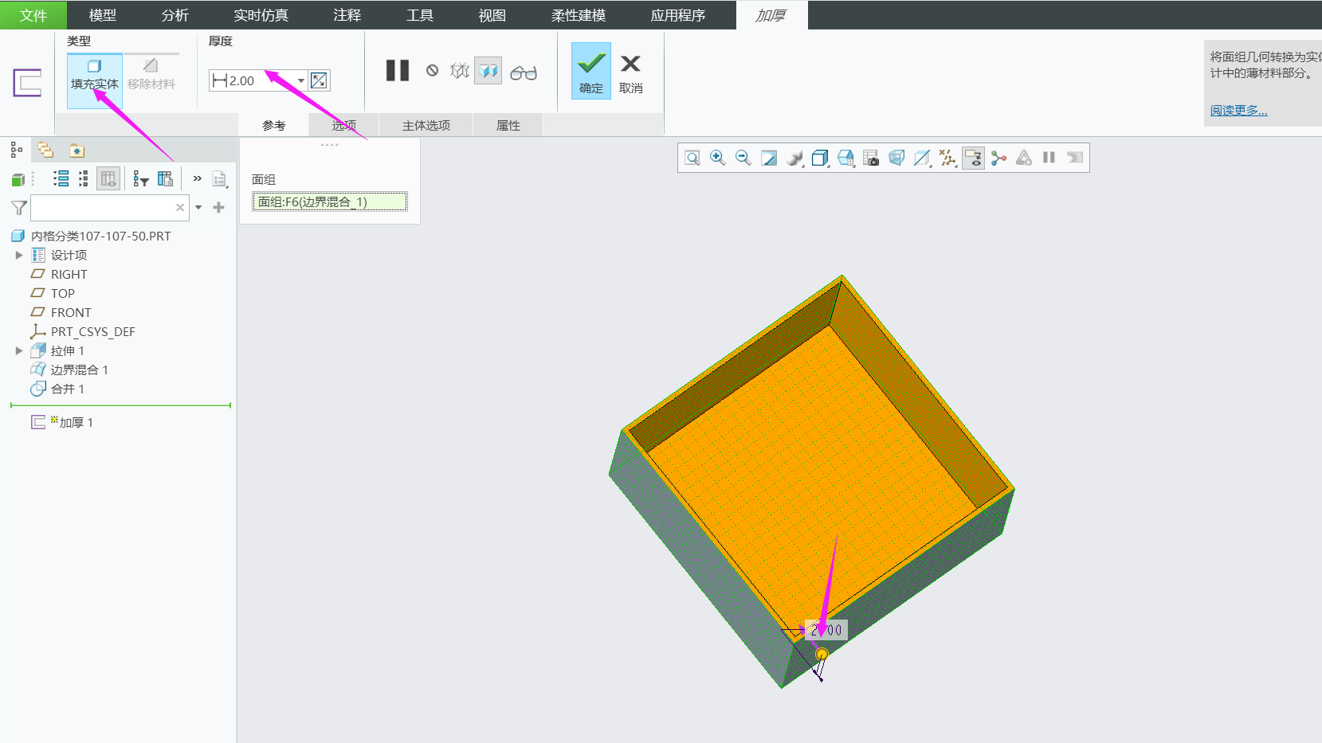Image resolution: width=1322 pixels, height=743 pixels.
Task: Expand the 设计项 tree node
Action: coord(19,255)
